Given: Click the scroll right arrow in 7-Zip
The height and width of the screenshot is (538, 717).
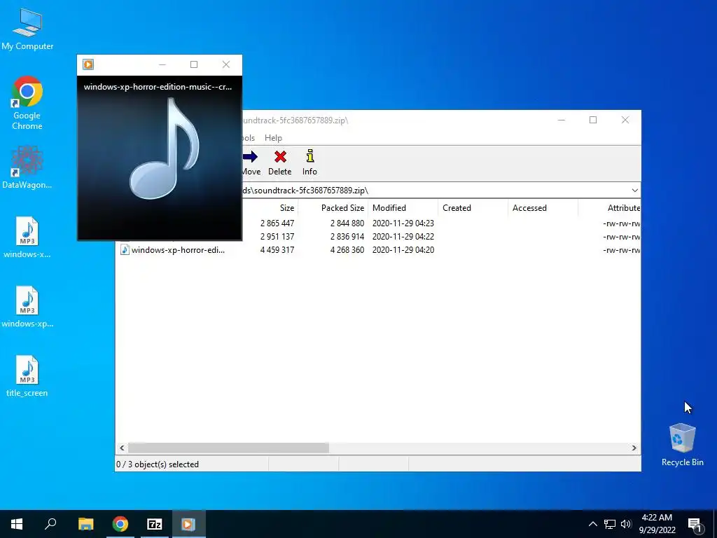Looking at the screenshot, I should pyautogui.click(x=634, y=448).
